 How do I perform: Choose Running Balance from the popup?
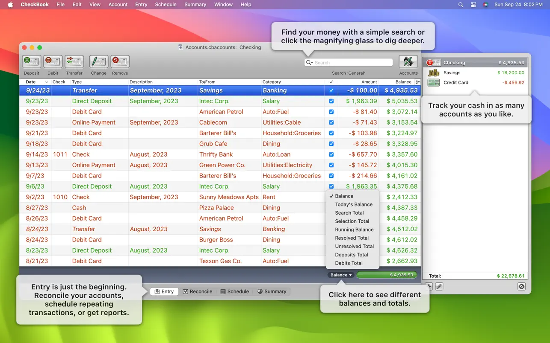pos(353,230)
